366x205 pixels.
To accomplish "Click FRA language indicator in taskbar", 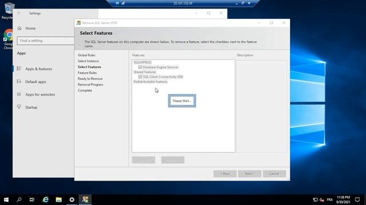I will pyautogui.click(x=329, y=200).
